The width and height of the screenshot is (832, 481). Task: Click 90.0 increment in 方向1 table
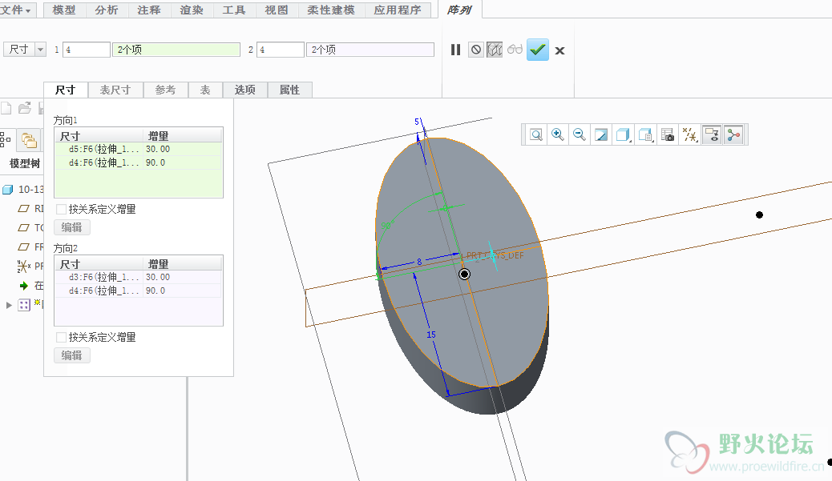tap(155, 162)
